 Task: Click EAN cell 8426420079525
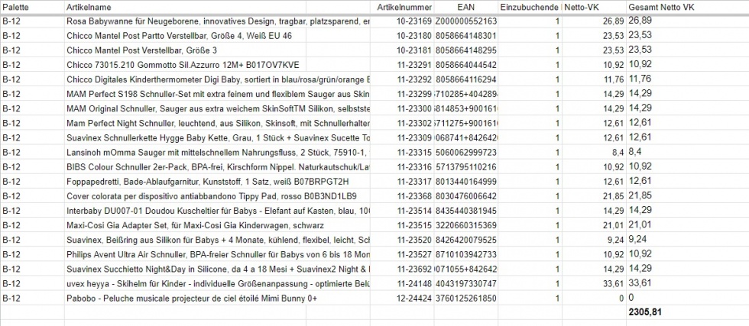[x=465, y=240]
